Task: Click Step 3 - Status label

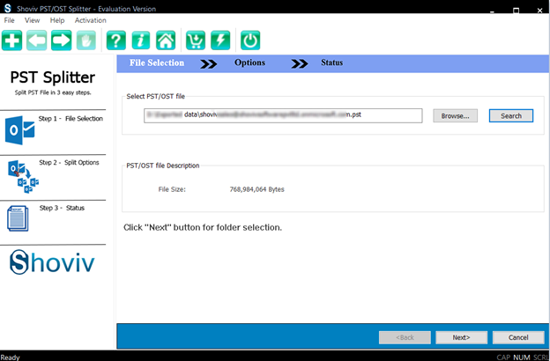Action: pos(62,208)
